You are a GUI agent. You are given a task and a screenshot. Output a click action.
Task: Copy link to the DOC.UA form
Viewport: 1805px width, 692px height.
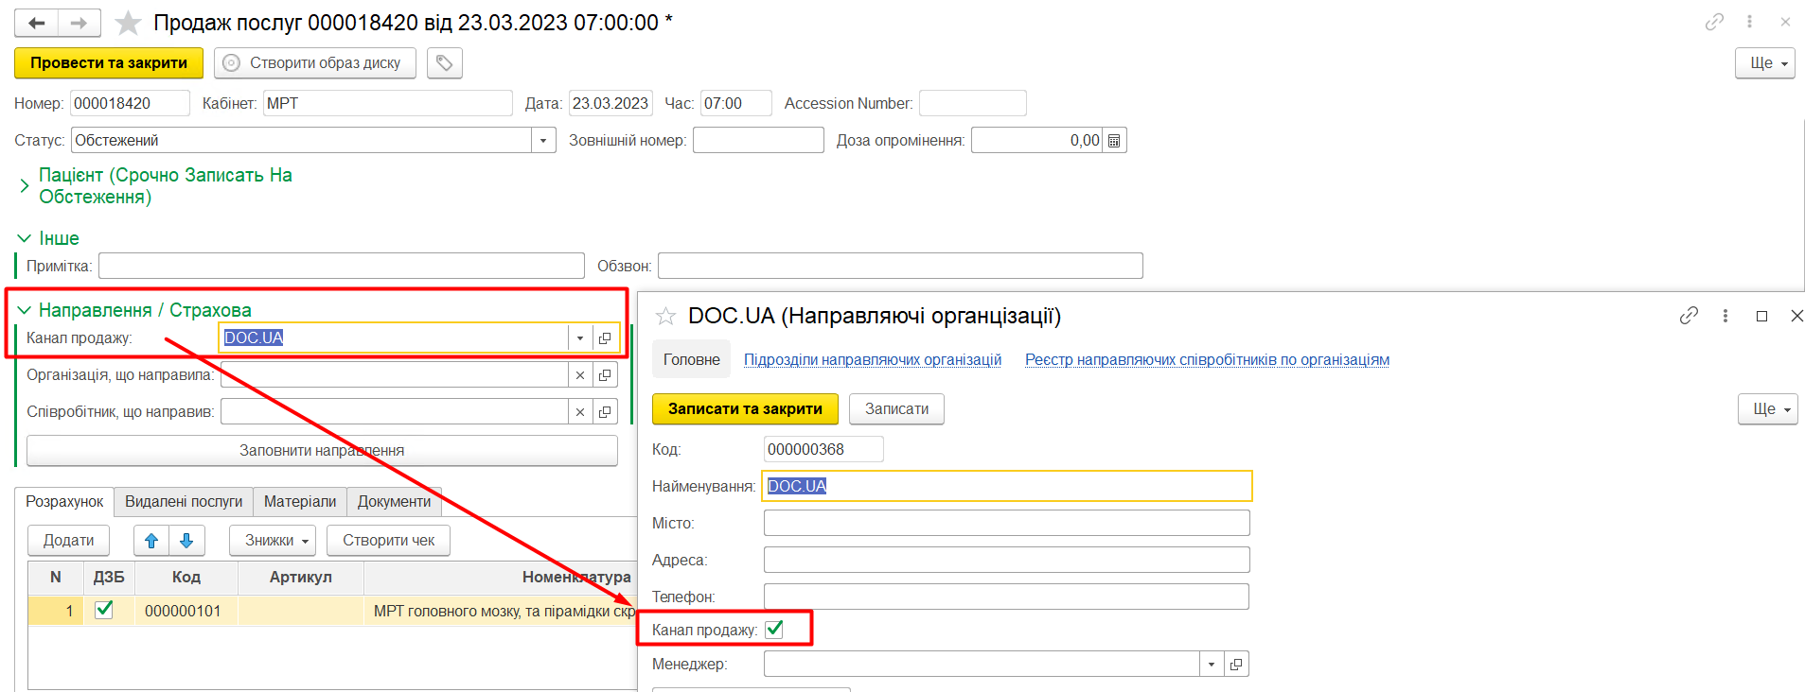coord(1689,316)
